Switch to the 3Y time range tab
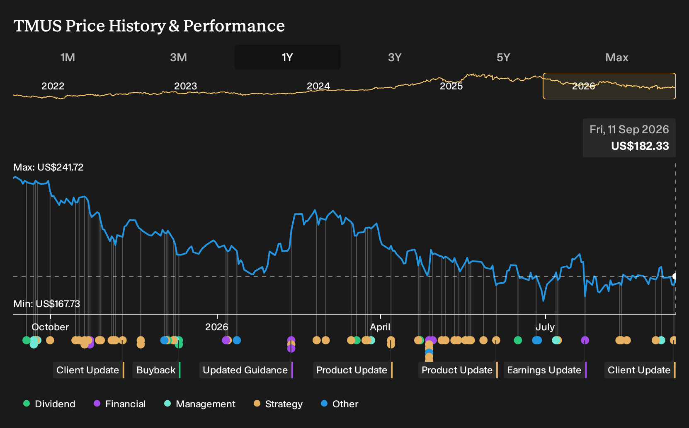Screen dimensions: 689x428 pos(395,57)
